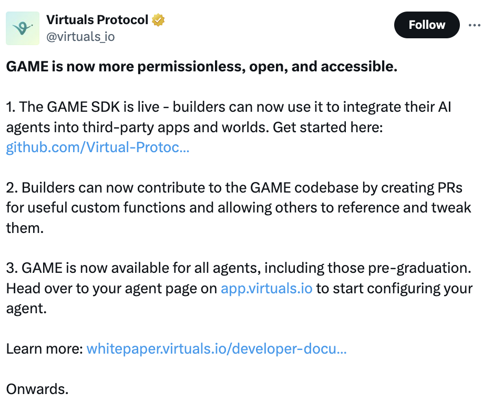Click the "Get started here:" text
493x404 pixels.
click(x=327, y=127)
